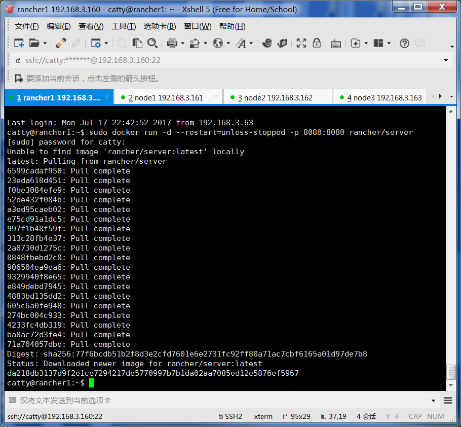Switch to node2 192.168.3.162 tab
This screenshot has width=461, height=427.
tap(277, 97)
